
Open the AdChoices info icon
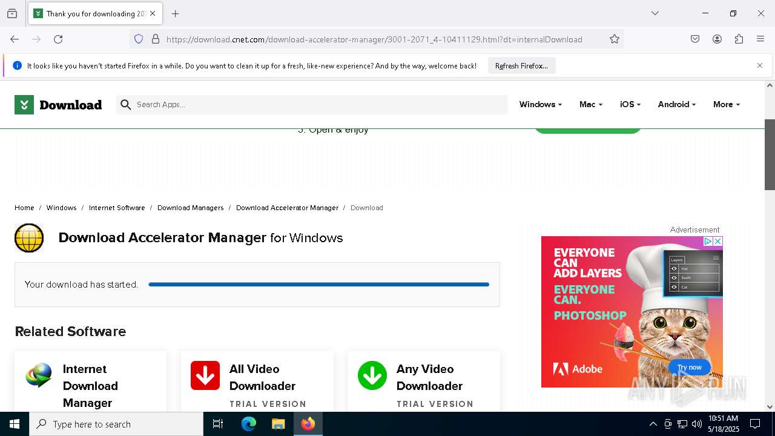pos(708,241)
